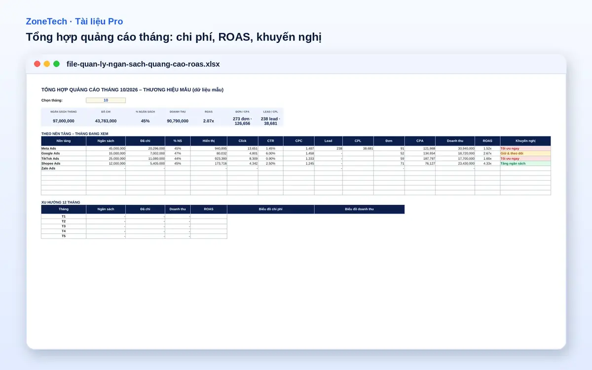Select the 'Đơn' column header
Viewport: 592px width, 370px height.
pyautogui.click(x=389, y=141)
